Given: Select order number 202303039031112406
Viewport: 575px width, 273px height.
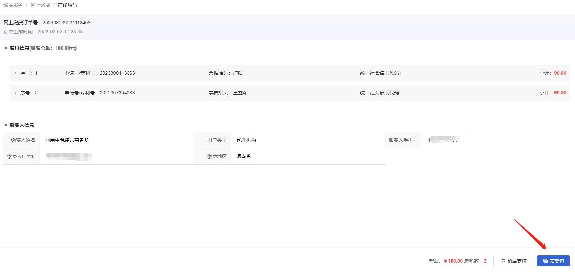Looking at the screenshot, I should click(66, 23).
